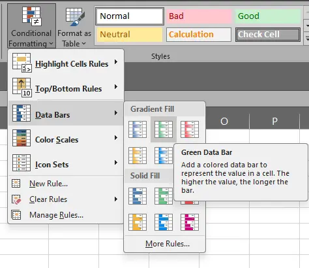The height and width of the screenshot is (268, 309).
Task: Click the Highlight Cells Rules icon
Action: pyautogui.click(x=22, y=63)
